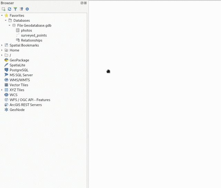Screen dimensions: 221x188
Task: Open the Filter Browser tool
Action: pyautogui.click(x=15, y=9)
